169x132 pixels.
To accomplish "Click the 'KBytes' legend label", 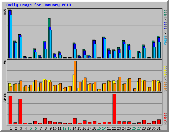I will [x=165, y=118].
